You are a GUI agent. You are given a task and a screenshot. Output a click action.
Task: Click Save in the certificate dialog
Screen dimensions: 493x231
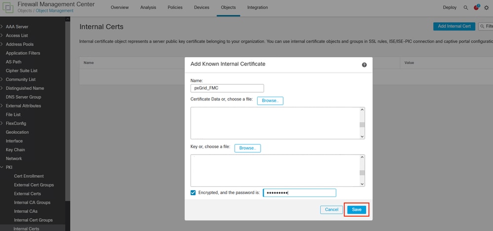[x=356, y=210]
